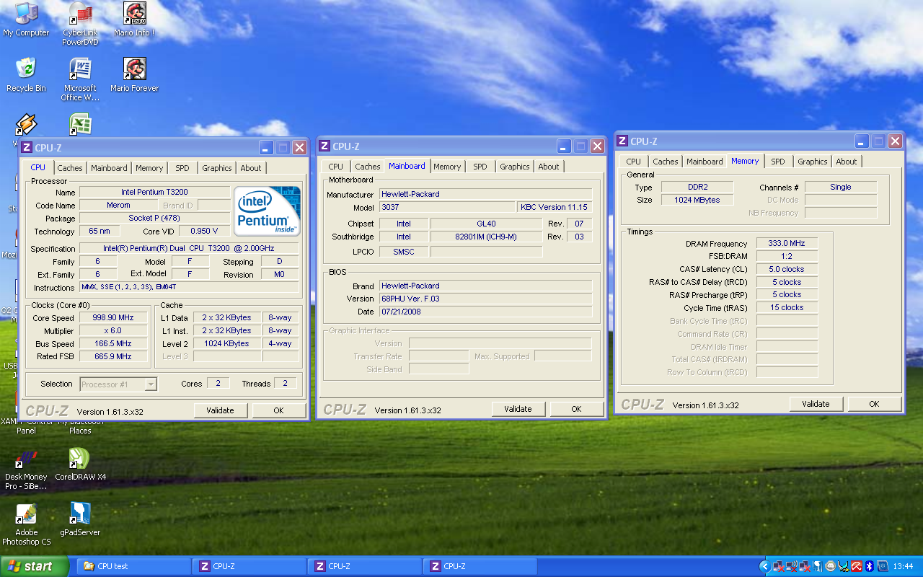This screenshot has height=577, width=923.
Task: Click OK in the Mainboard window
Action: pyautogui.click(x=577, y=409)
